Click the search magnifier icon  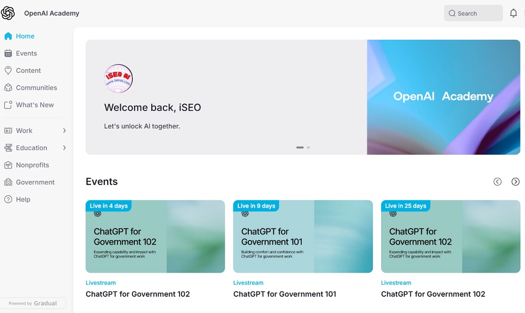tap(451, 13)
